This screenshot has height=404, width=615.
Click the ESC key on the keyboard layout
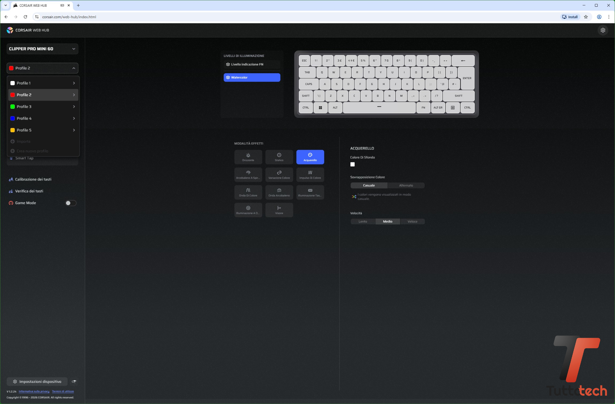pos(304,61)
